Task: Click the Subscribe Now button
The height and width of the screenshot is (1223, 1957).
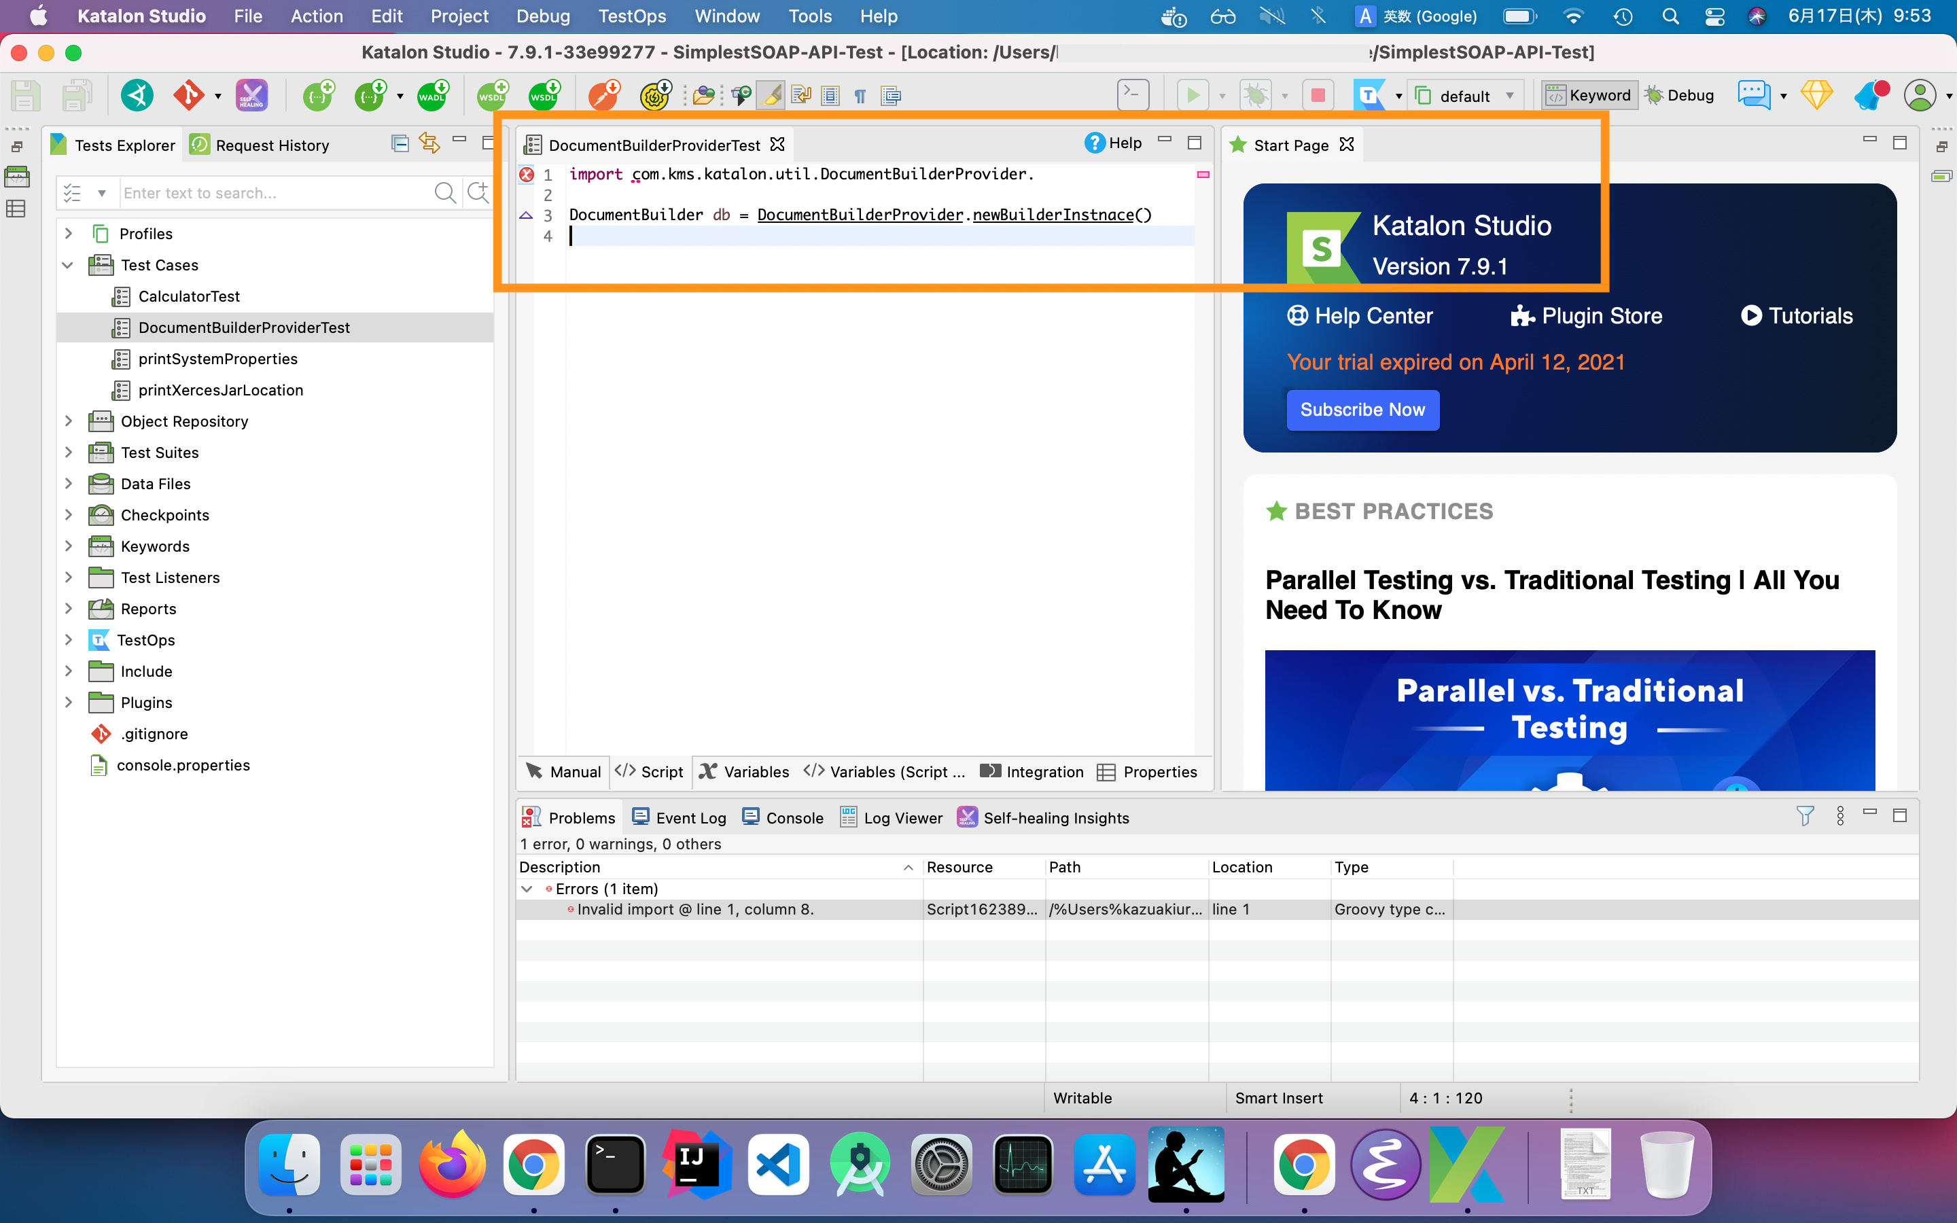Action: click(x=1362, y=410)
